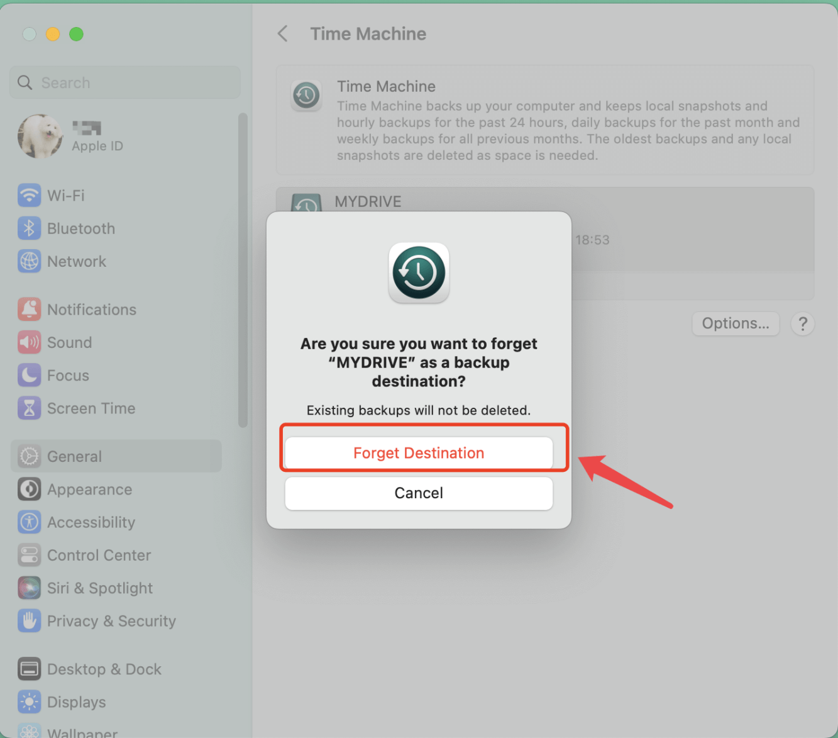Click the Time Machine page title
838x738 pixels.
click(368, 33)
